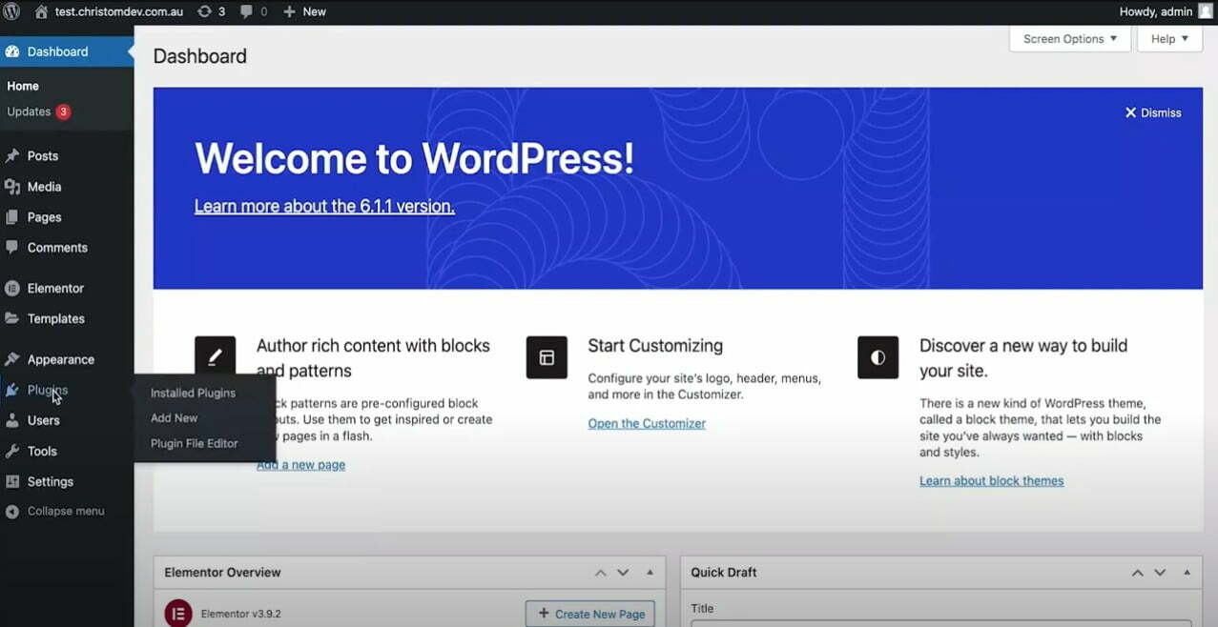Move Elementor Overview widget down
The height and width of the screenshot is (627, 1218).
(623, 573)
